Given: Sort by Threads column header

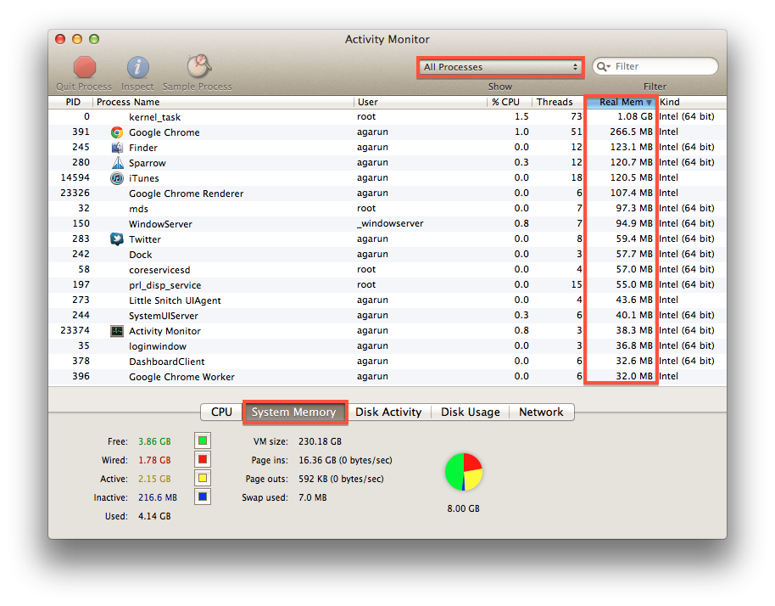Looking at the screenshot, I should click(x=558, y=102).
